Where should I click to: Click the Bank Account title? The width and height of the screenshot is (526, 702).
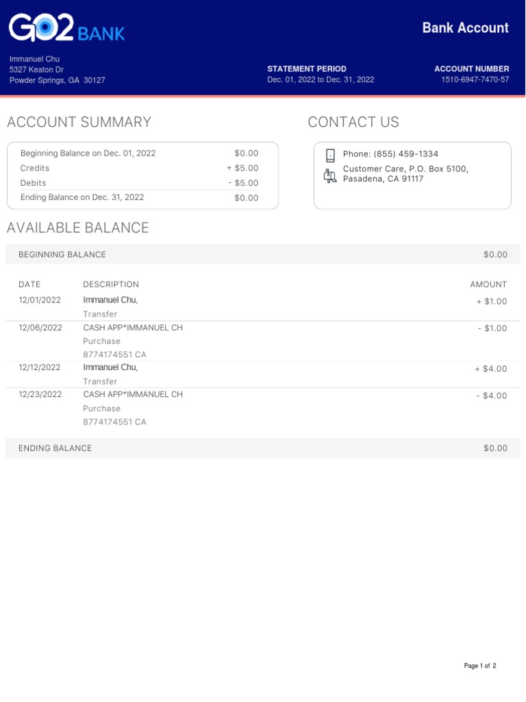pyautogui.click(x=465, y=28)
